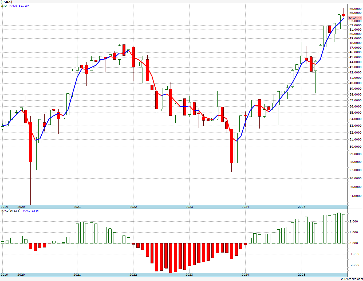The width and height of the screenshot is (363, 281).
Task: Click the 40.0000 price axis label
Action: click(x=356, y=83)
